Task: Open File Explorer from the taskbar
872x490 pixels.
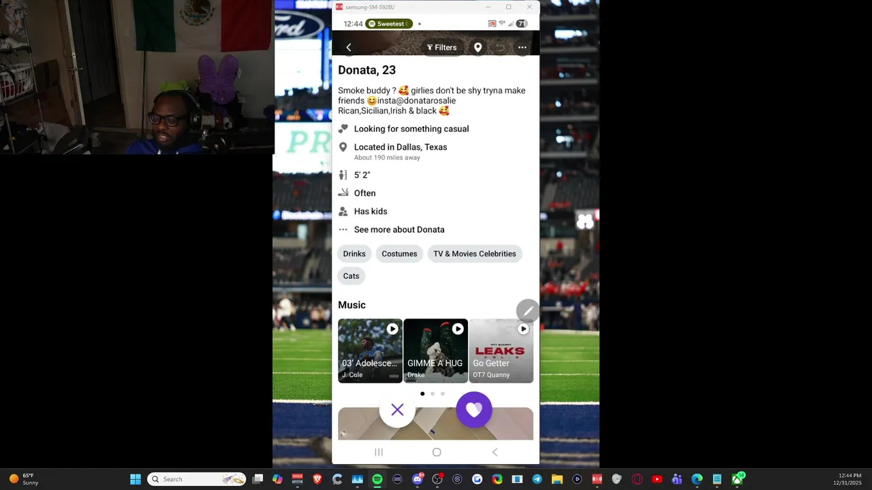Action: click(x=557, y=479)
